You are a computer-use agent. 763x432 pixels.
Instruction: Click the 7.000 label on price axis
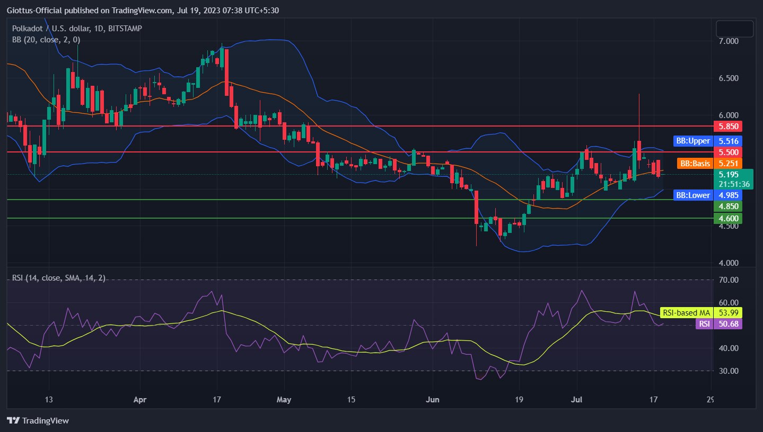tap(727, 41)
